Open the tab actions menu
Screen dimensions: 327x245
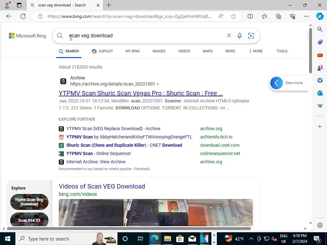pos(19,5)
